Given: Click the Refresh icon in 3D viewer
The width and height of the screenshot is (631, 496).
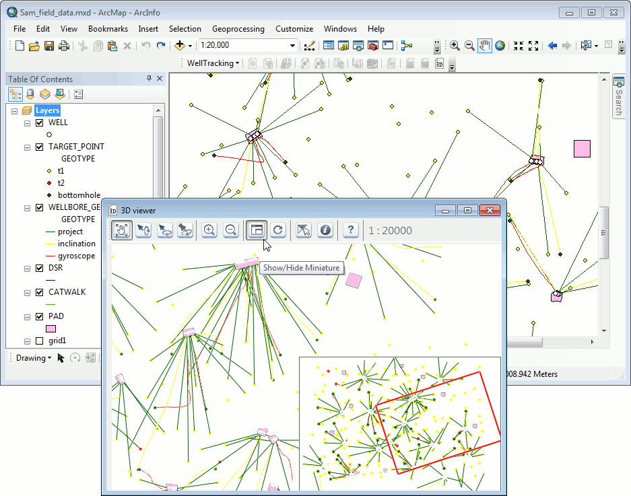Looking at the screenshot, I should click(x=278, y=230).
